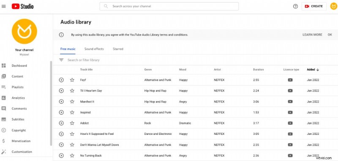Click the help question mark icon
This screenshot has width=338, height=161.
(x=295, y=6)
